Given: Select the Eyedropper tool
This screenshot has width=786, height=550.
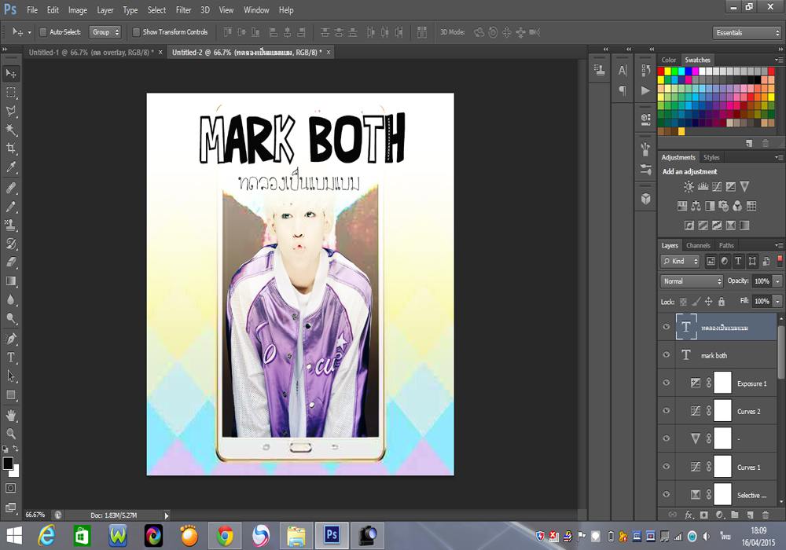Looking at the screenshot, I should [11, 167].
